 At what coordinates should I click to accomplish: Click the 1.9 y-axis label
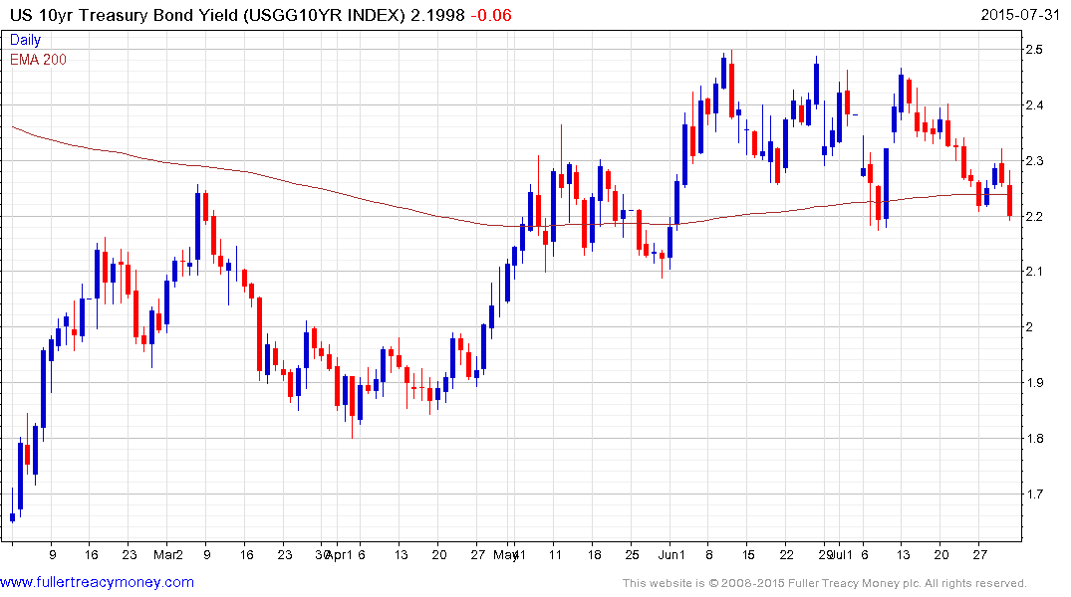coord(1034,383)
